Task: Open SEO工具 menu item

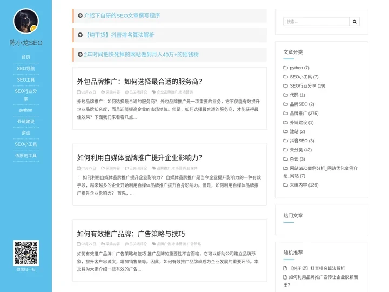Action: [x=26, y=80]
